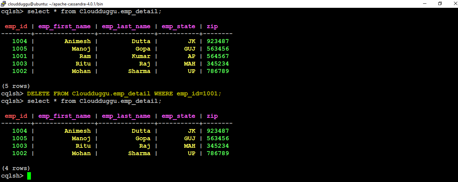Select emp_id 1005 in the four-row result
This screenshot has width=458, height=182.
point(20,139)
